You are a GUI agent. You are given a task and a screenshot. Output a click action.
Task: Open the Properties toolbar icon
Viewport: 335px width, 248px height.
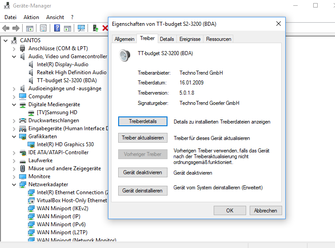[44, 28]
